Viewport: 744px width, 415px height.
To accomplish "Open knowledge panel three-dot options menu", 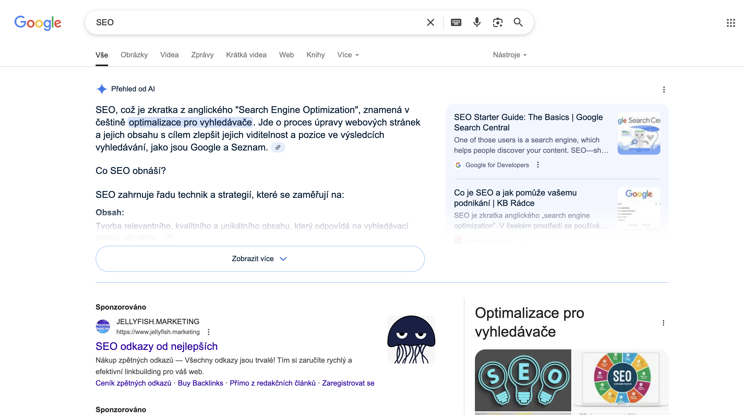I will (663, 323).
